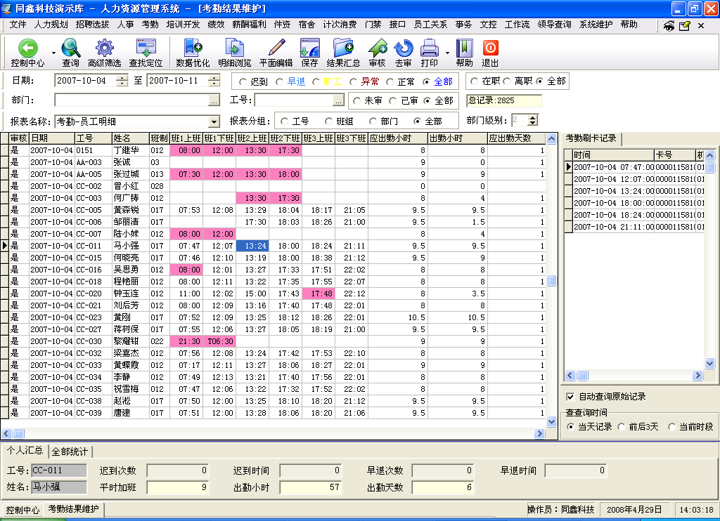Click the 审核 audit toolbar icon
The width and height of the screenshot is (720, 521).
[x=377, y=48]
